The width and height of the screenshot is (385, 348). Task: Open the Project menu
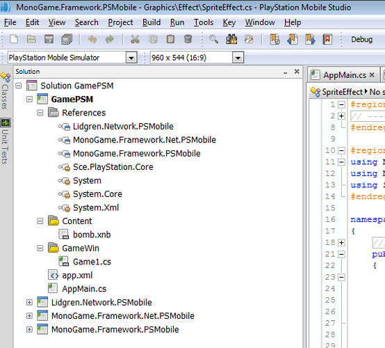pyautogui.click(x=120, y=22)
